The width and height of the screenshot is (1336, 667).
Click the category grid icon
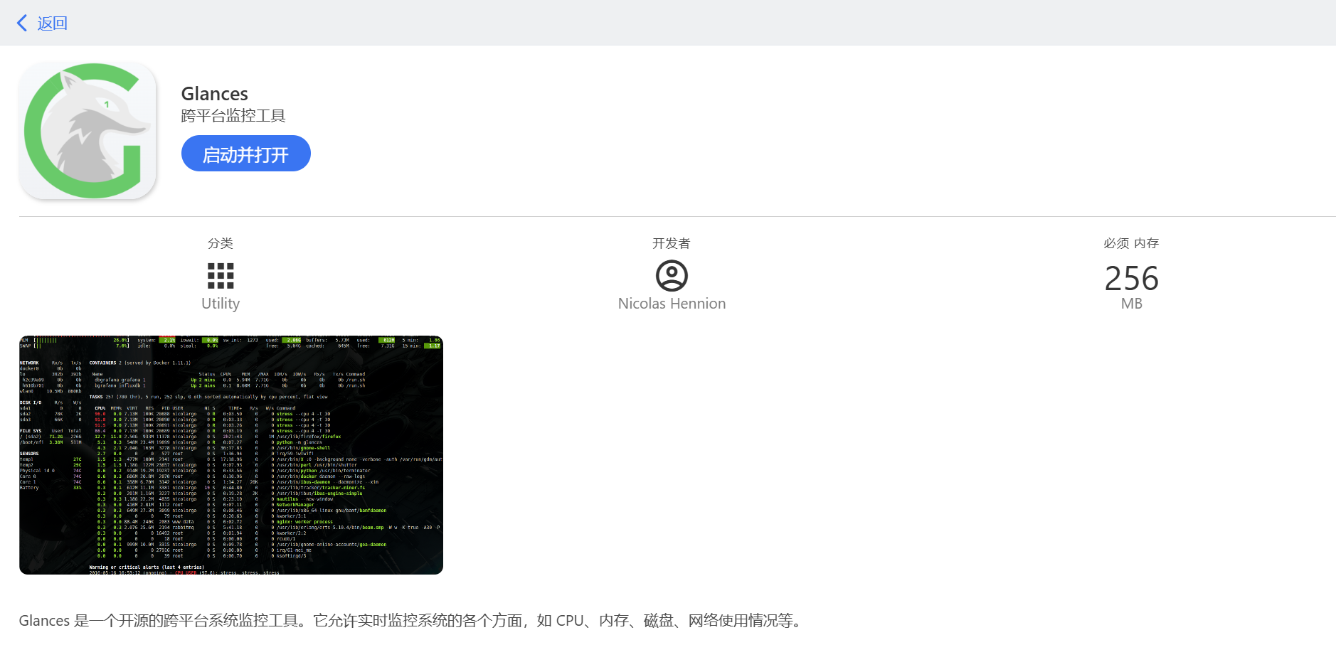[x=221, y=276]
